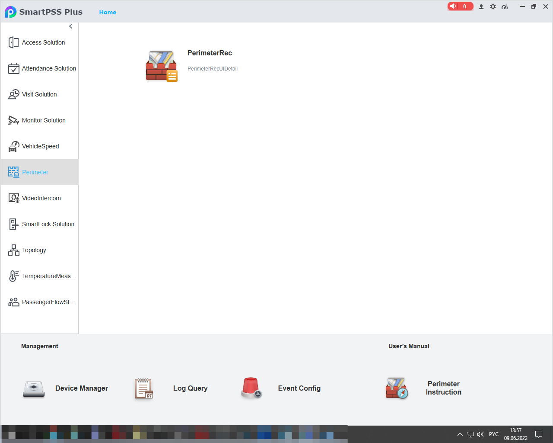Screen dimensions: 553x443
Task: Select the Perimeter wall icon in sidebar
Action: (13, 172)
